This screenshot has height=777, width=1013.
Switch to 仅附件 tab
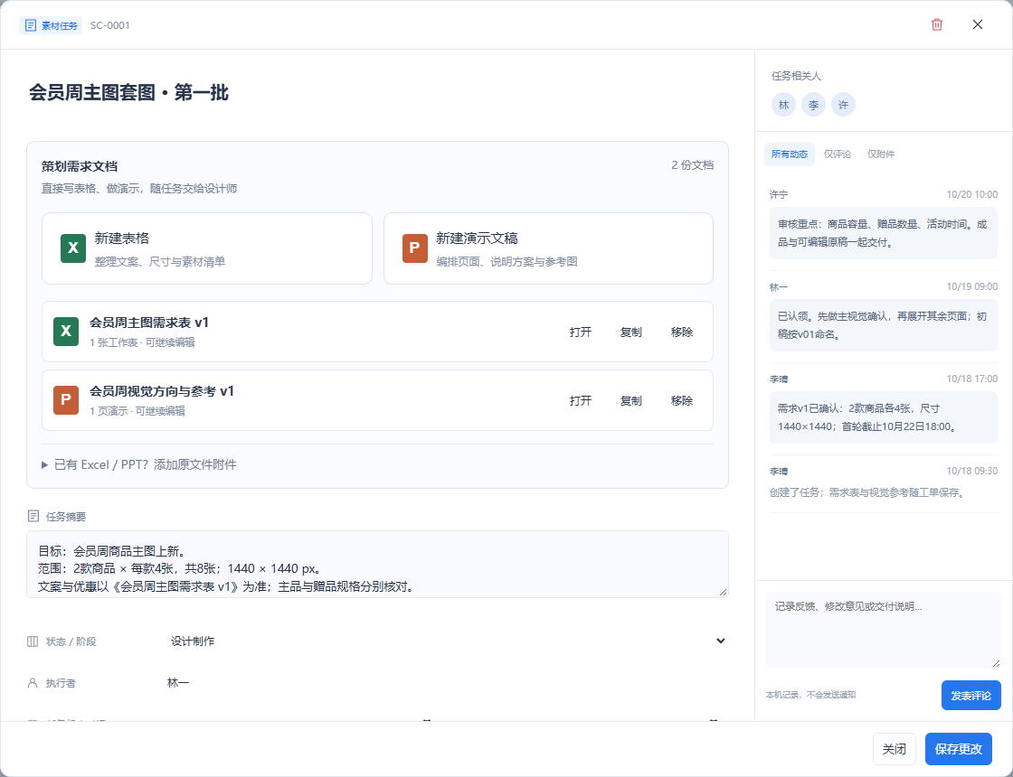(x=881, y=154)
